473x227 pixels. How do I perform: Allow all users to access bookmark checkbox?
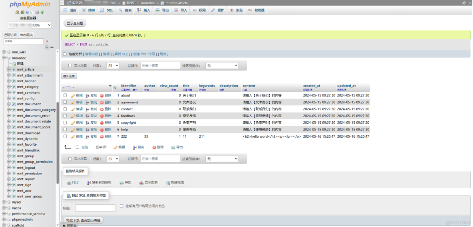pyautogui.click(x=121, y=206)
